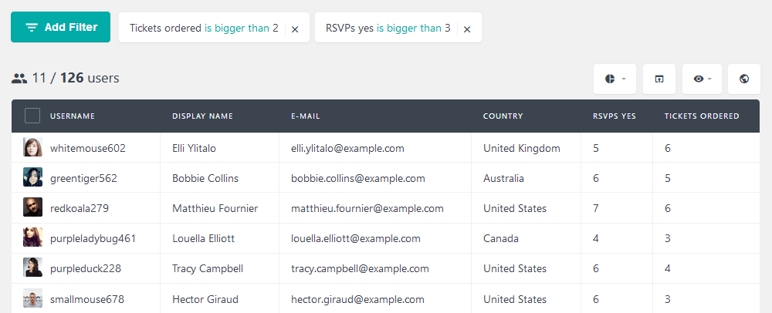Image resolution: width=772 pixels, height=313 pixels.
Task: Click the Add Filter button
Action: click(60, 27)
